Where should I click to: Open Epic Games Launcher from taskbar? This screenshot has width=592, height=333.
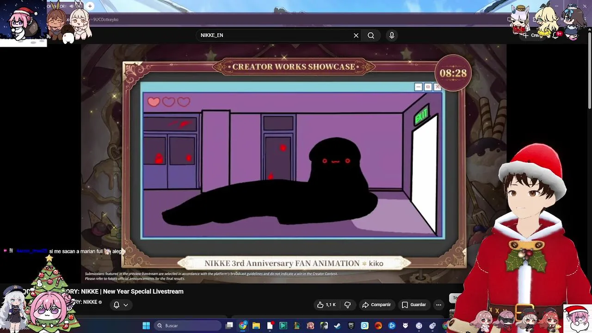pos(351,326)
